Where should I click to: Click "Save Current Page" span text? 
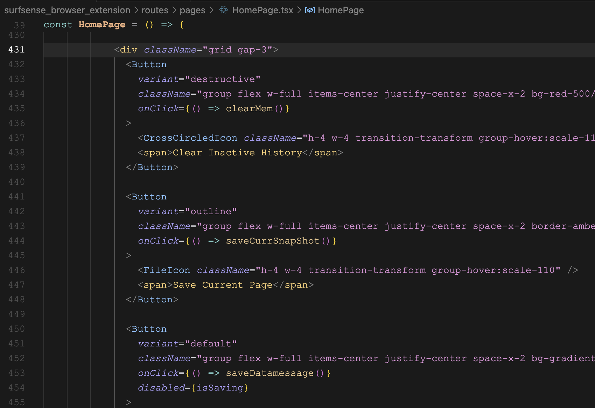[223, 285]
